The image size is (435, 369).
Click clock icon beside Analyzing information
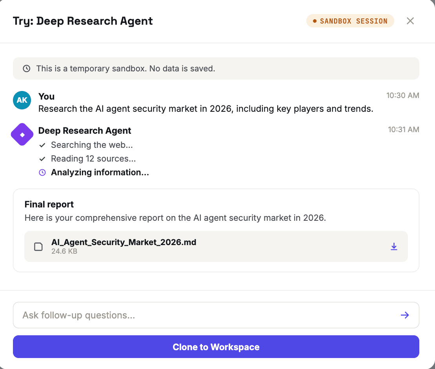click(42, 173)
